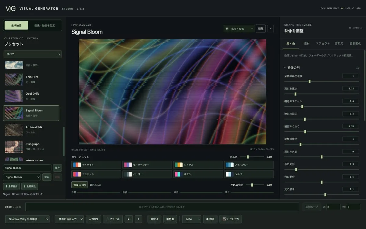Open the 形・色 tab
The width and height of the screenshot is (366, 229).
pyautogui.click(x=291, y=44)
